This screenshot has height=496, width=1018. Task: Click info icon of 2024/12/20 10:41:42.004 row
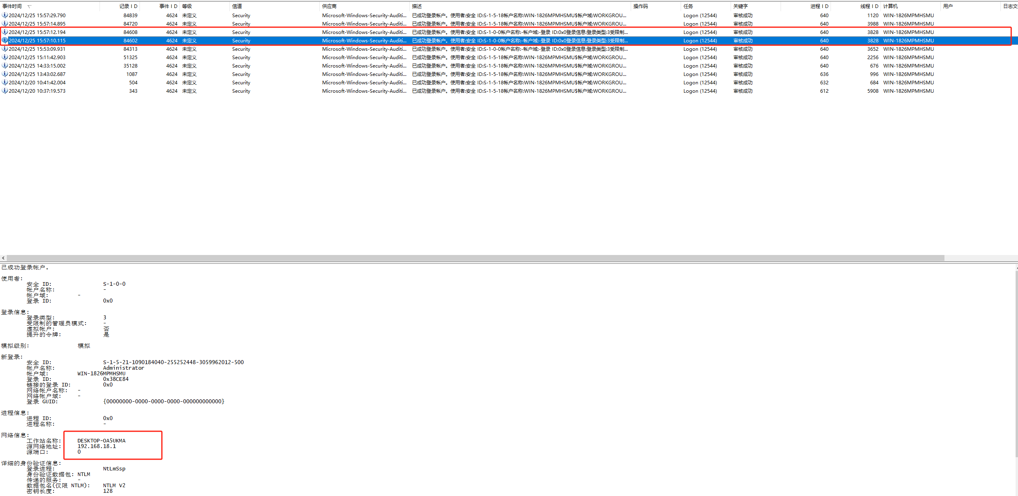(4, 82)
